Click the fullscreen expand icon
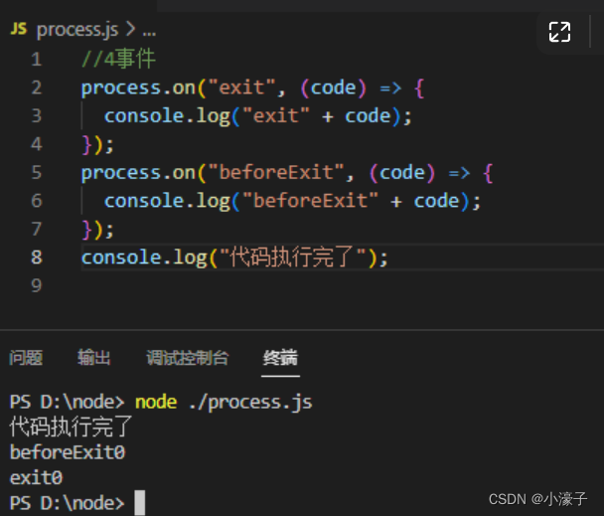Image resolution: width=604 pixels, height=516 pixels. pyautogui.click(x=559, y=32)
